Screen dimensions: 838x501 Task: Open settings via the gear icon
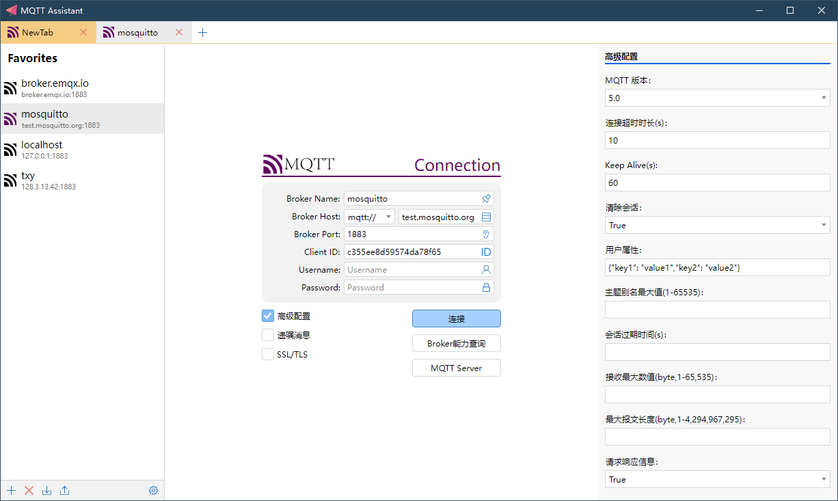pos(153,490)
